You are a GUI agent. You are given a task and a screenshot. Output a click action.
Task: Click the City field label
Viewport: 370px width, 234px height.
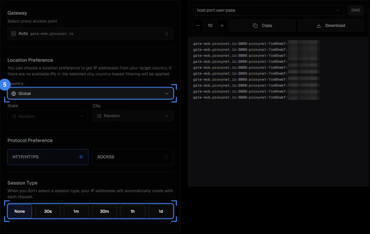pyautogui.click(x=96, y=106)
